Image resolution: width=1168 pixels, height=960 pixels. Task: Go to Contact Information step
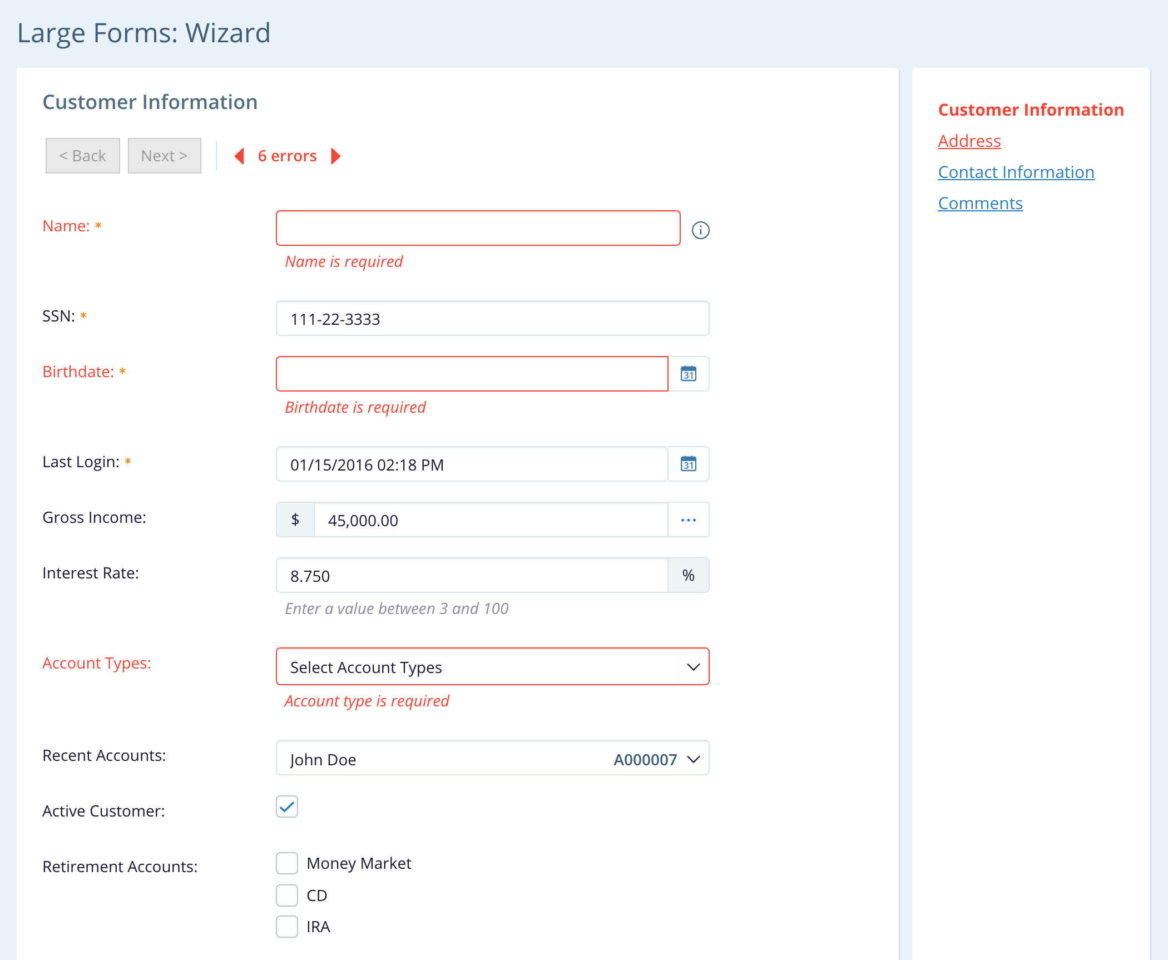pos(1016,172)
